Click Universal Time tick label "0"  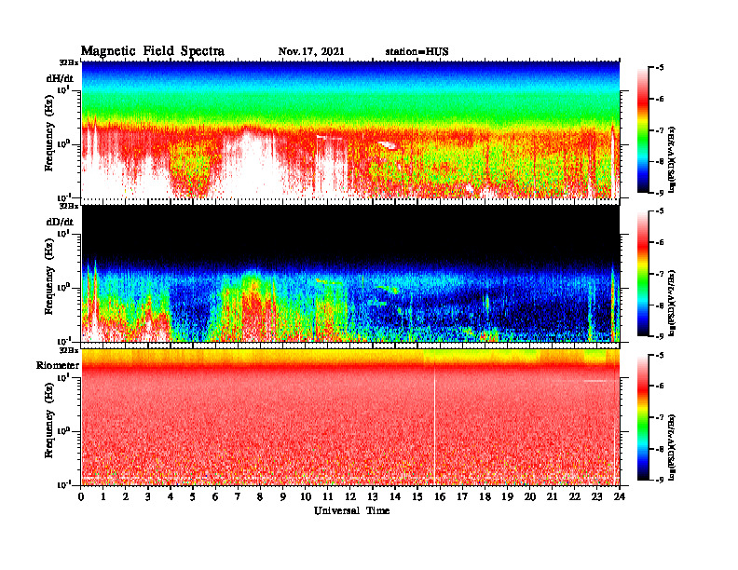point(81,497)
